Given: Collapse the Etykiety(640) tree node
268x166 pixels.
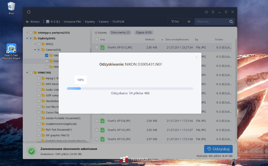Looking at the screenshot, I should (27, 38).
